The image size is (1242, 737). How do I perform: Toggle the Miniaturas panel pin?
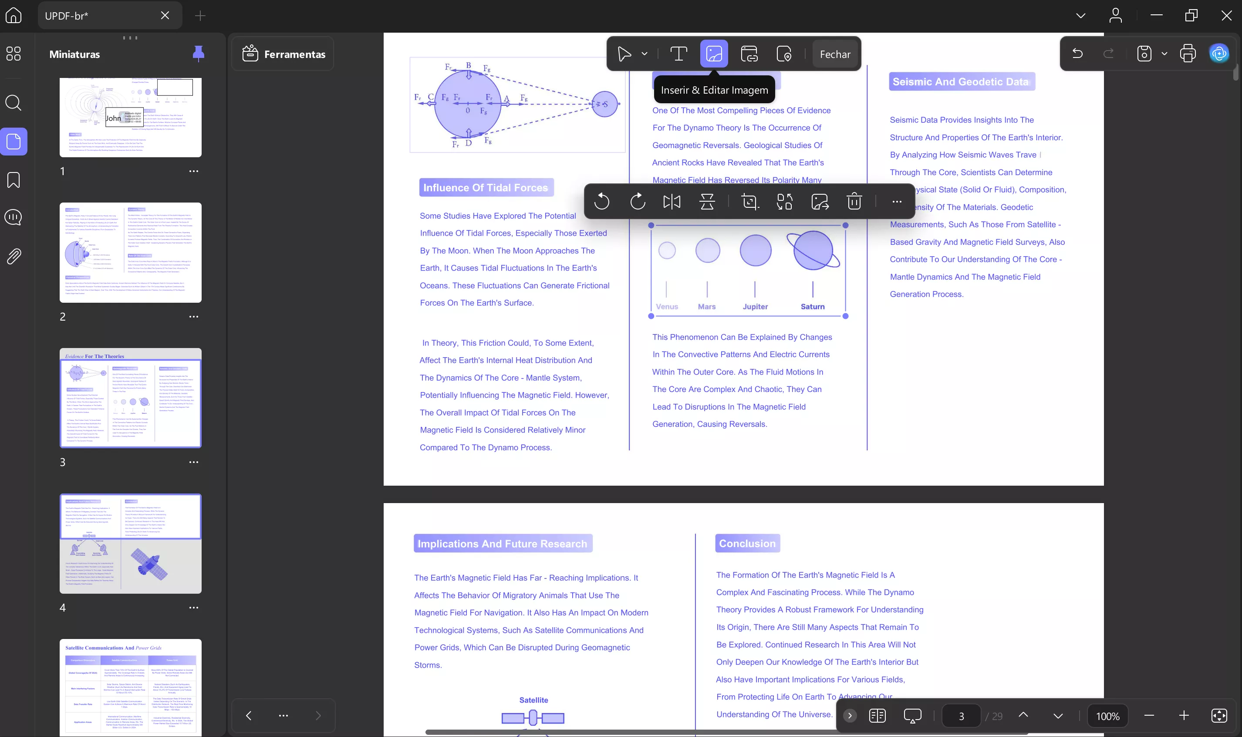click(198, 54)
